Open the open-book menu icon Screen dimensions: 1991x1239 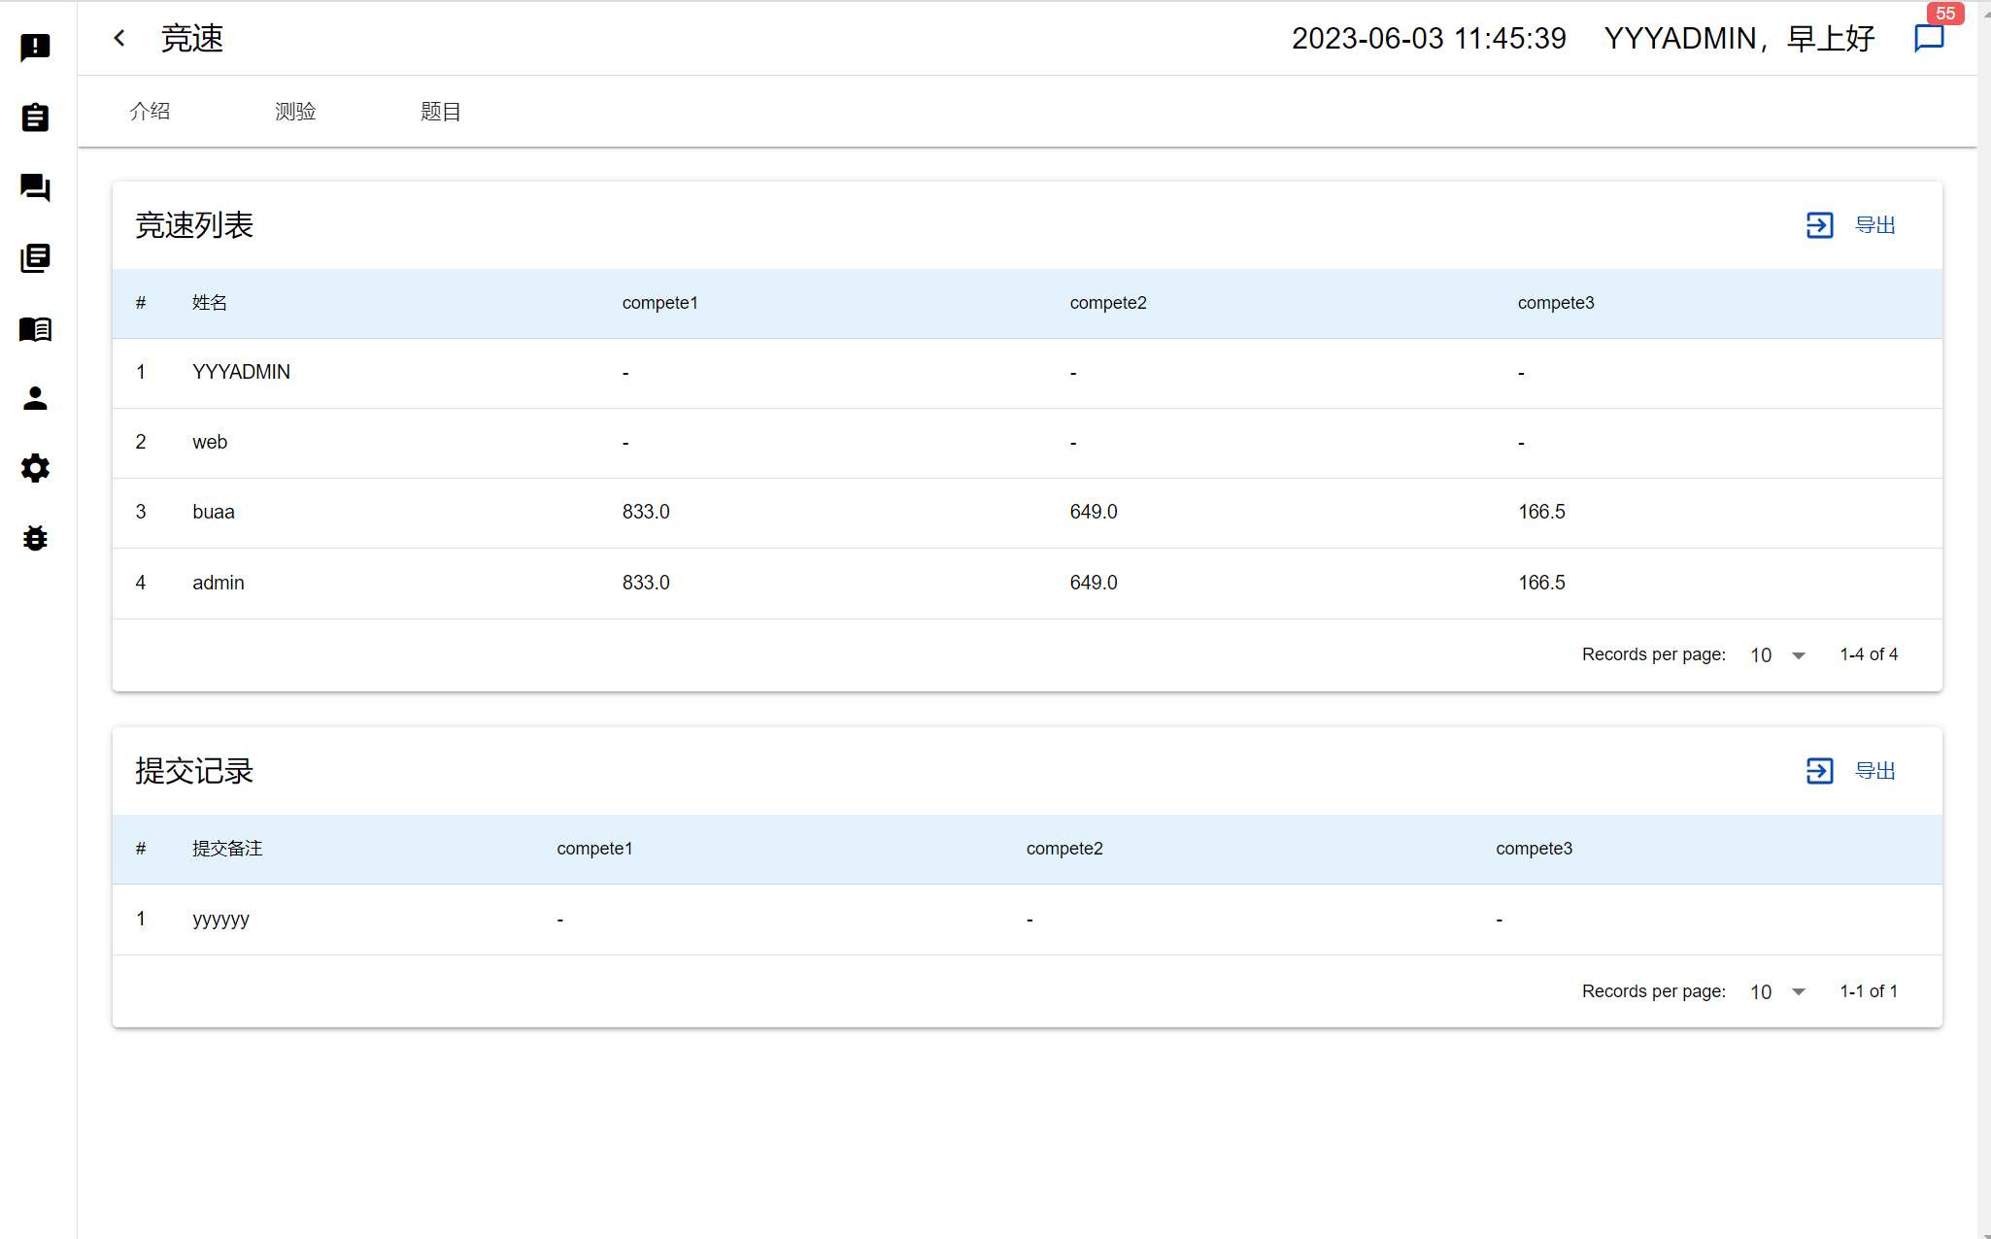(35, 329)
